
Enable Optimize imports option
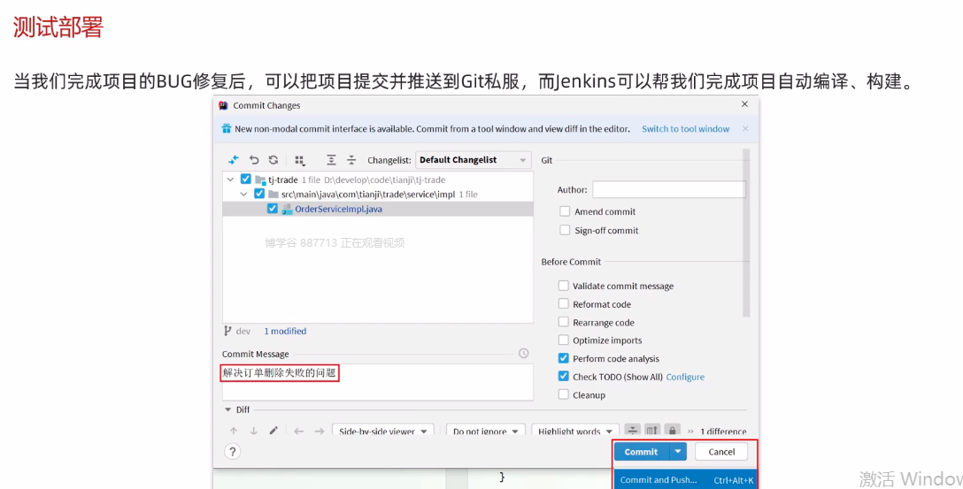tap(563, 340)
